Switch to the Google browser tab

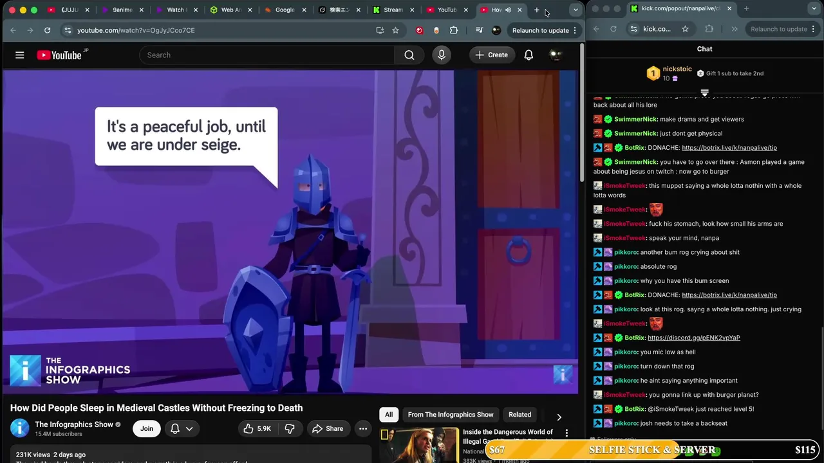pyautogui.click(x=284, y=10)
